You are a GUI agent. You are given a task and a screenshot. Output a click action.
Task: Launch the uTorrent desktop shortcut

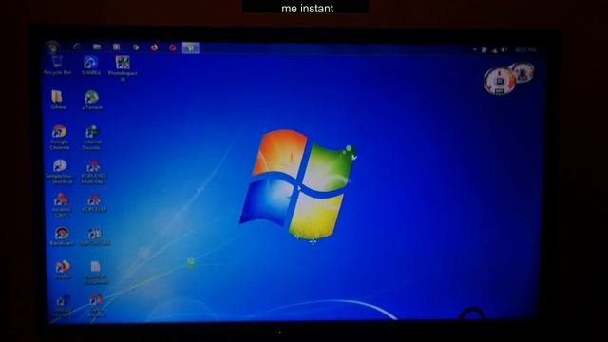click(x=92, y=100)
